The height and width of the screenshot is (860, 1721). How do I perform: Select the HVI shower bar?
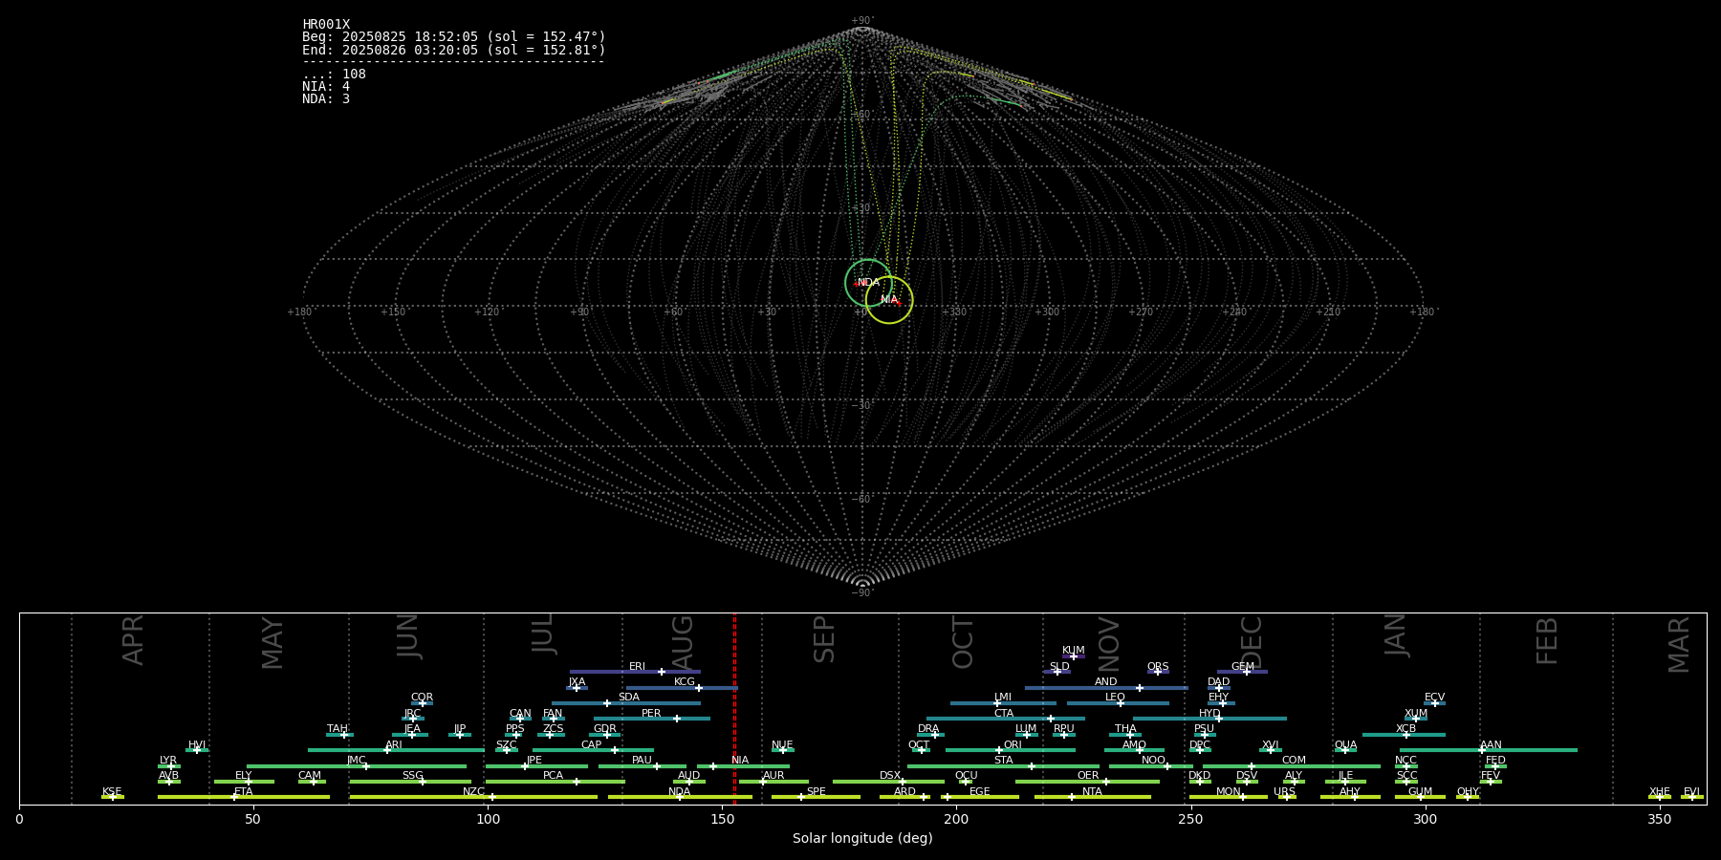197,750
